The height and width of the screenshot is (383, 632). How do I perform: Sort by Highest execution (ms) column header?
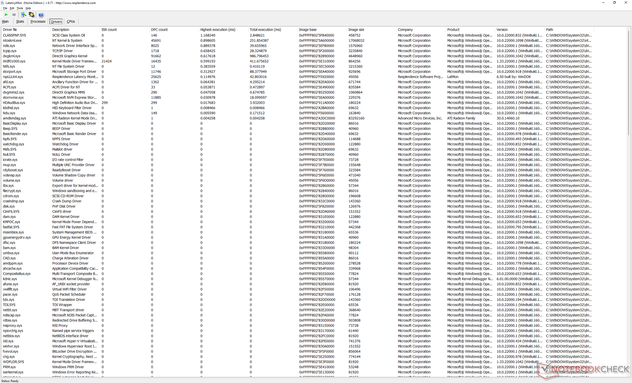tap(218, 30)
